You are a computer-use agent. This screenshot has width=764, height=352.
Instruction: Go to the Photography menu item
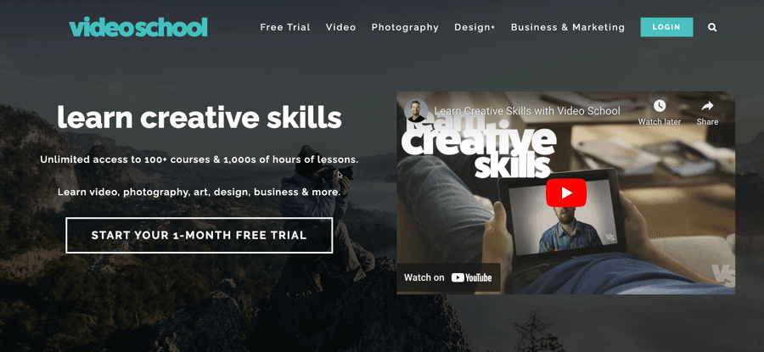coord(405,28)
